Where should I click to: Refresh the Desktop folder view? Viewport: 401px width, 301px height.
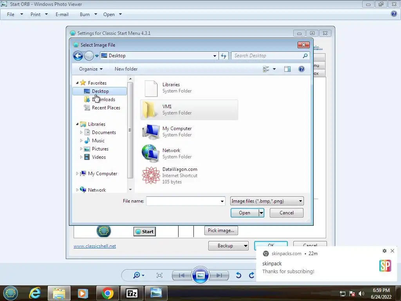pos(224,56)
